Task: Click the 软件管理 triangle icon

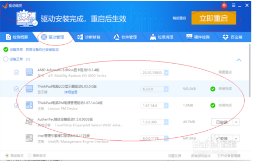Action: (x=116, y=37)
